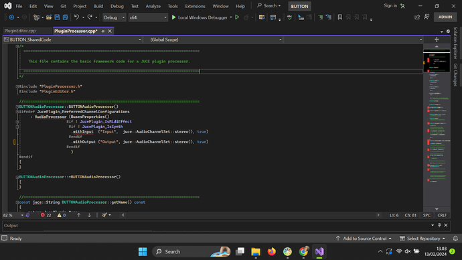Screen dimensions: 462x260
Task: Collapse the getName function block
Action: point(17,202)
